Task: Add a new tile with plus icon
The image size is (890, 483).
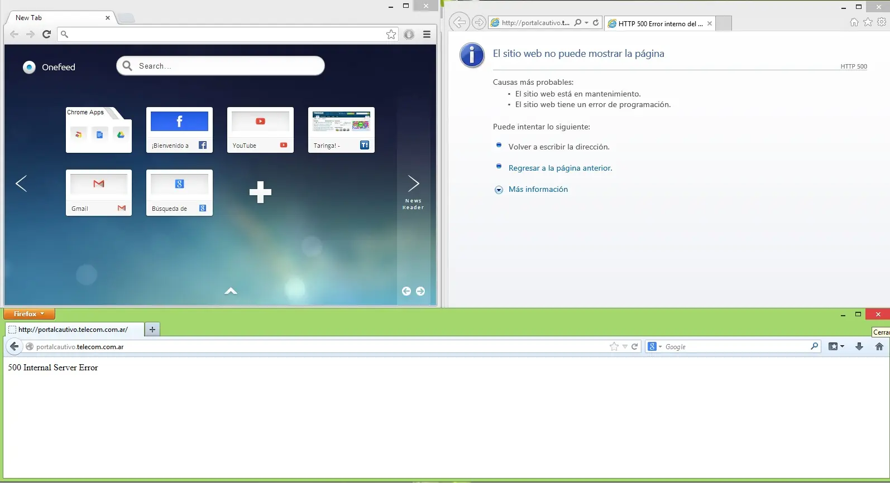Action: [260, 192]
